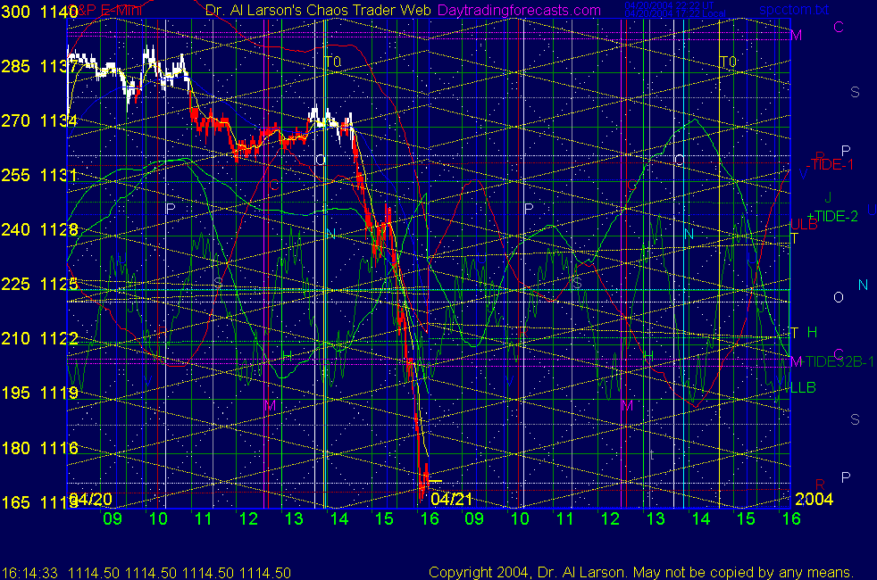Screen dimensions: 877x580
Task: Select the copyright notice "Copyright 2004, Dr. Al Larson"
Action: click(526, 573)
